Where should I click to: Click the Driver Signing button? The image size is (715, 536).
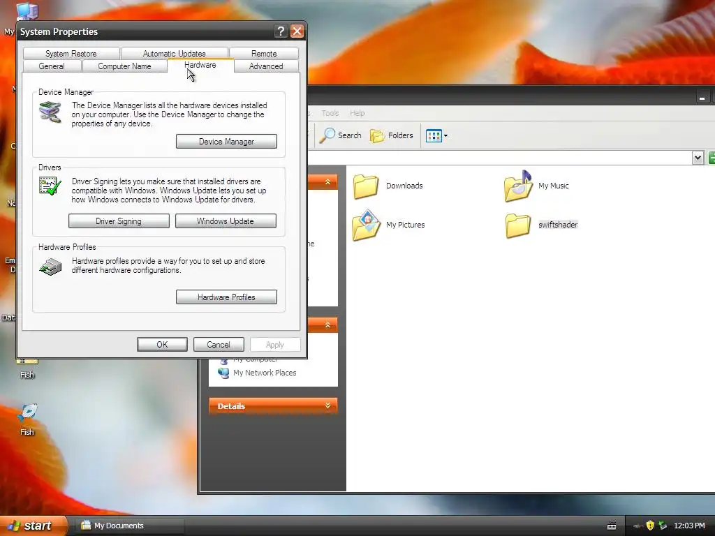click(119, 221)
